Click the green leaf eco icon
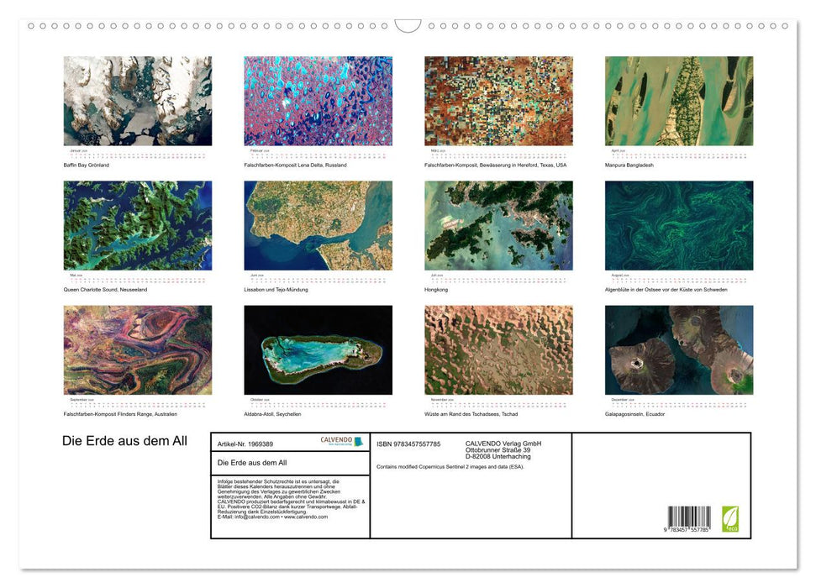816x588 pixels. click(729, 517)
